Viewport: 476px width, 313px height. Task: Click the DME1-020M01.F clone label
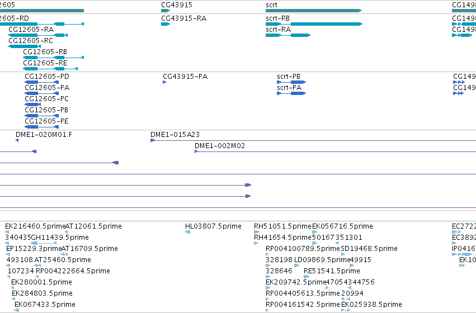click(x=44, y=135)
